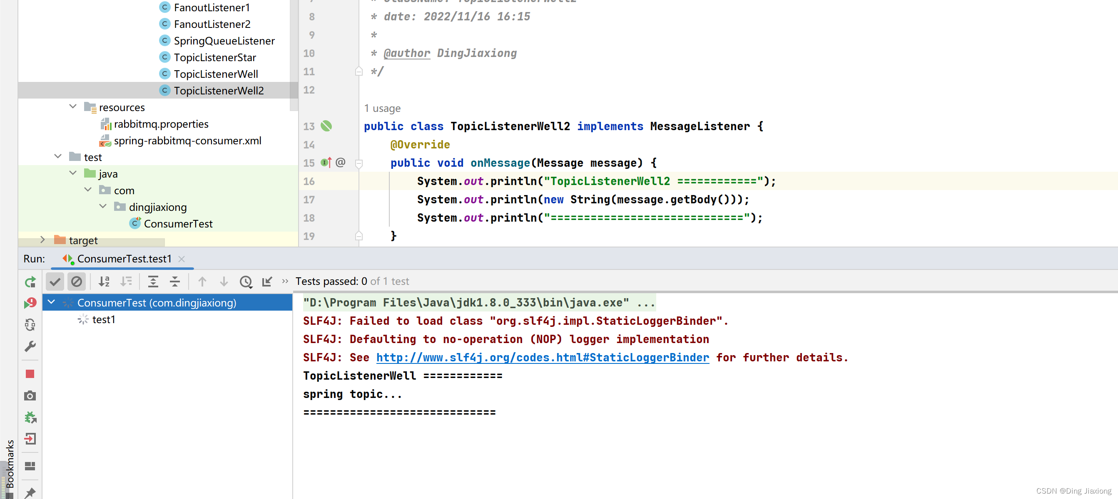Open TopicListenerStar class

coord(214,57)
